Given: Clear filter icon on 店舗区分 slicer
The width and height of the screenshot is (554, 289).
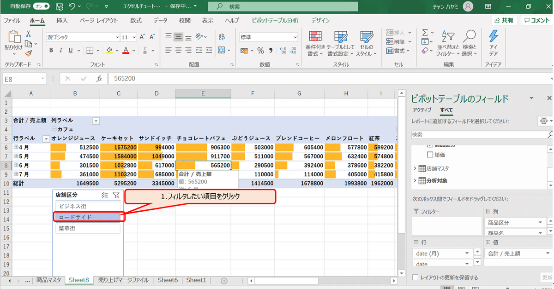Looking at the screenshot, I should click(x=116, y=195).
